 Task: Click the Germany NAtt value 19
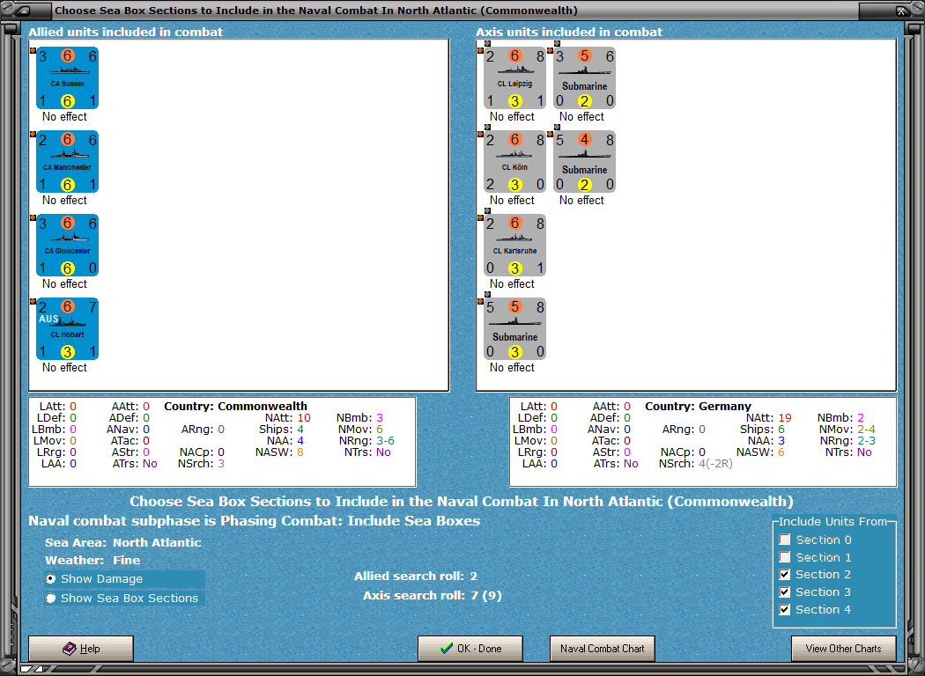click(785, 417)
